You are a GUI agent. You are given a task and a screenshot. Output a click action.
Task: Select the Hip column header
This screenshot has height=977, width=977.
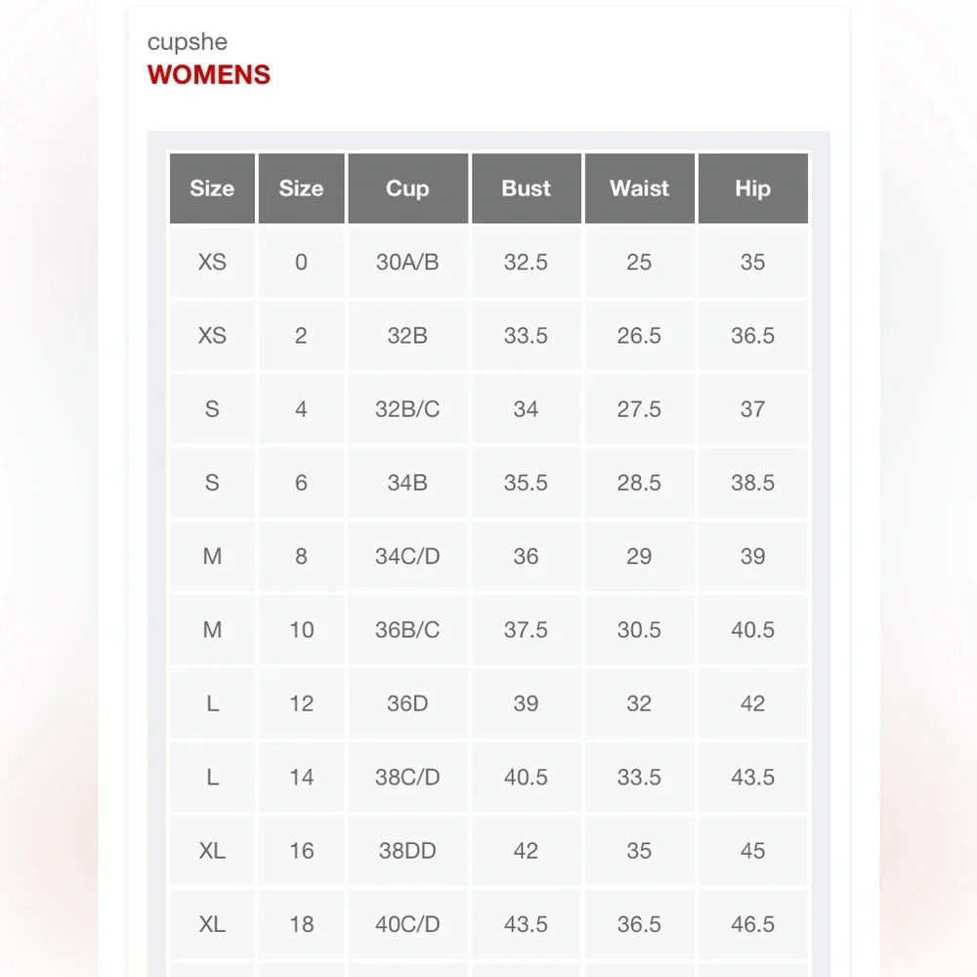pos(752,189)
